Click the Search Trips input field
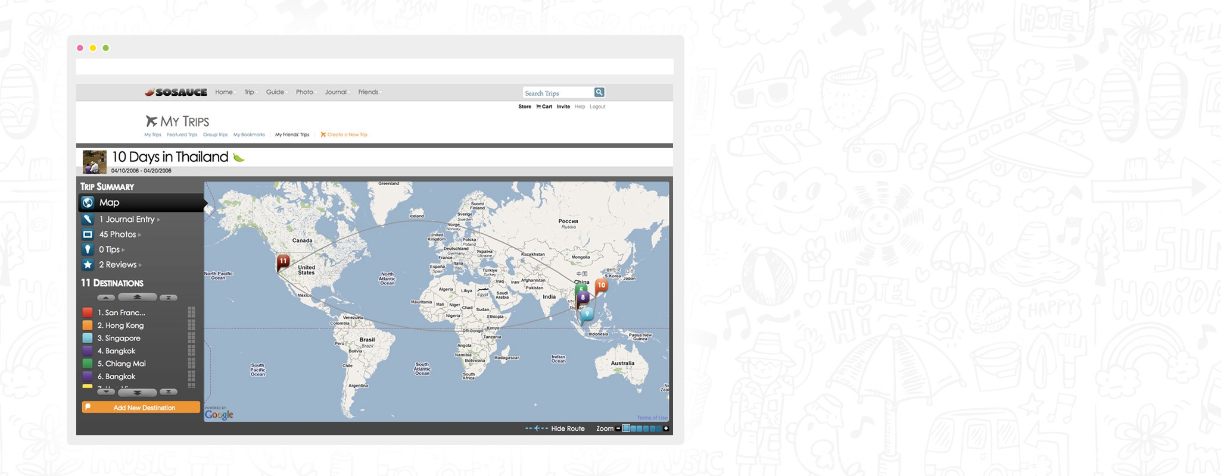Screen dimensions: 1221x476 point(558,93)
